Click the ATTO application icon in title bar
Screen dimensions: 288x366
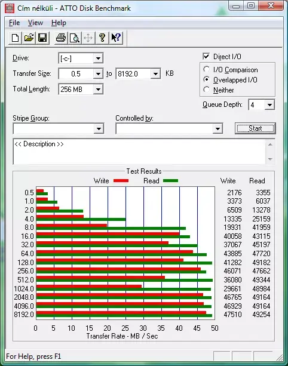[x=10, y=8]
